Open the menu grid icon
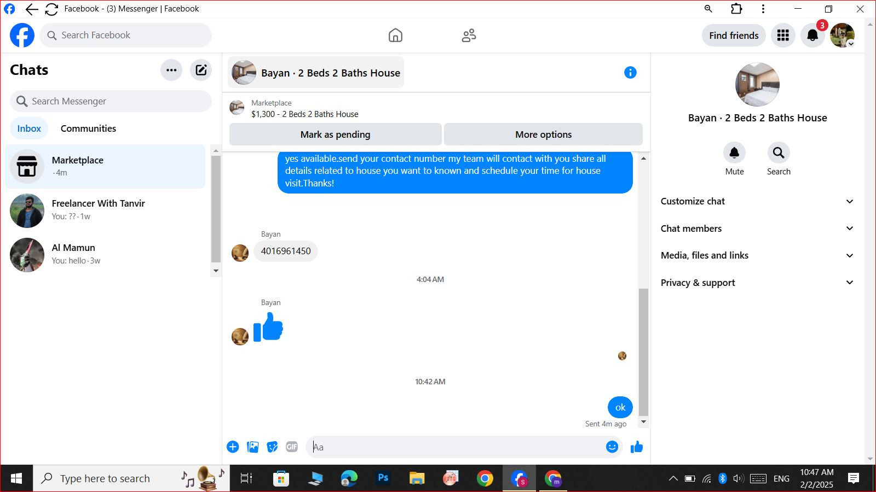 [783, 36]
